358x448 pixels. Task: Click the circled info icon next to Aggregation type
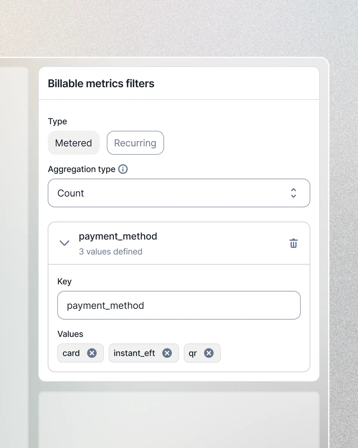[123, 169]
